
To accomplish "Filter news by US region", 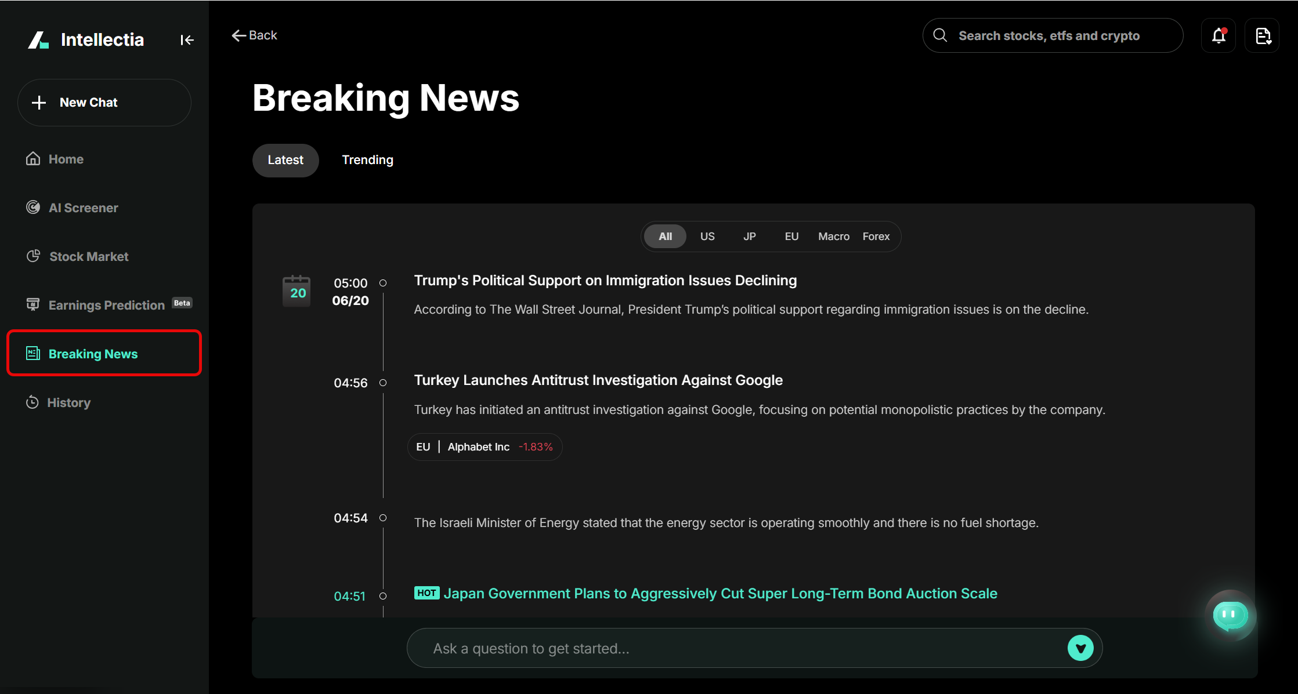I will (x=707, y=237).
